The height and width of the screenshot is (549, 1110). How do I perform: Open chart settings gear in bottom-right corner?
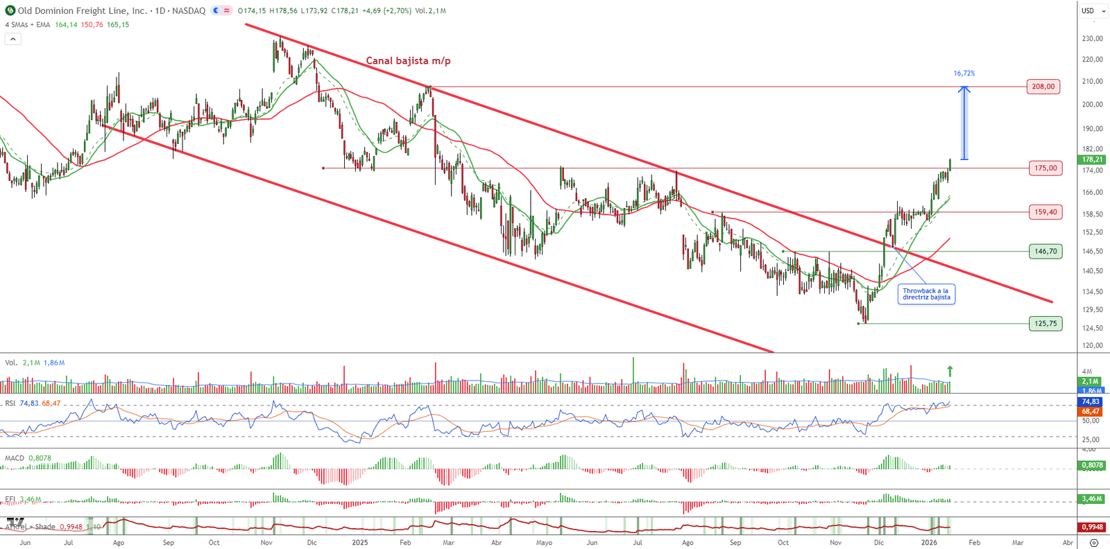[1094, 543]
